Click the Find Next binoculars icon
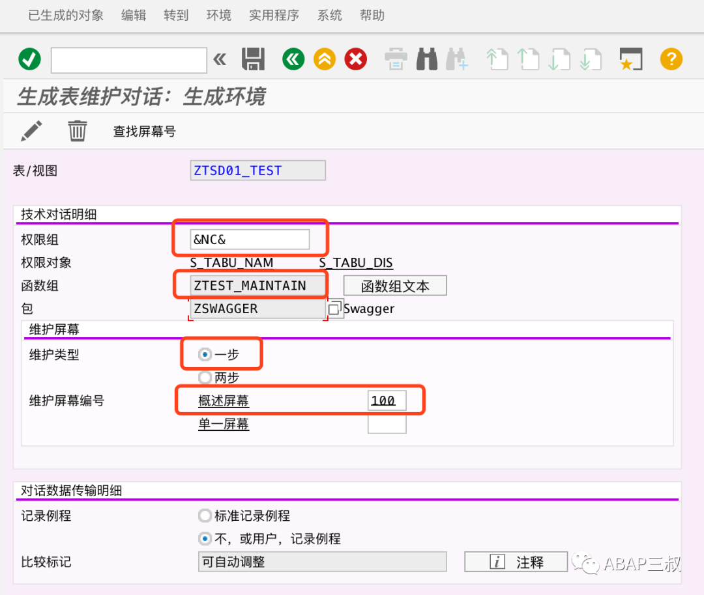704x595 pixels. click(457, 59)
